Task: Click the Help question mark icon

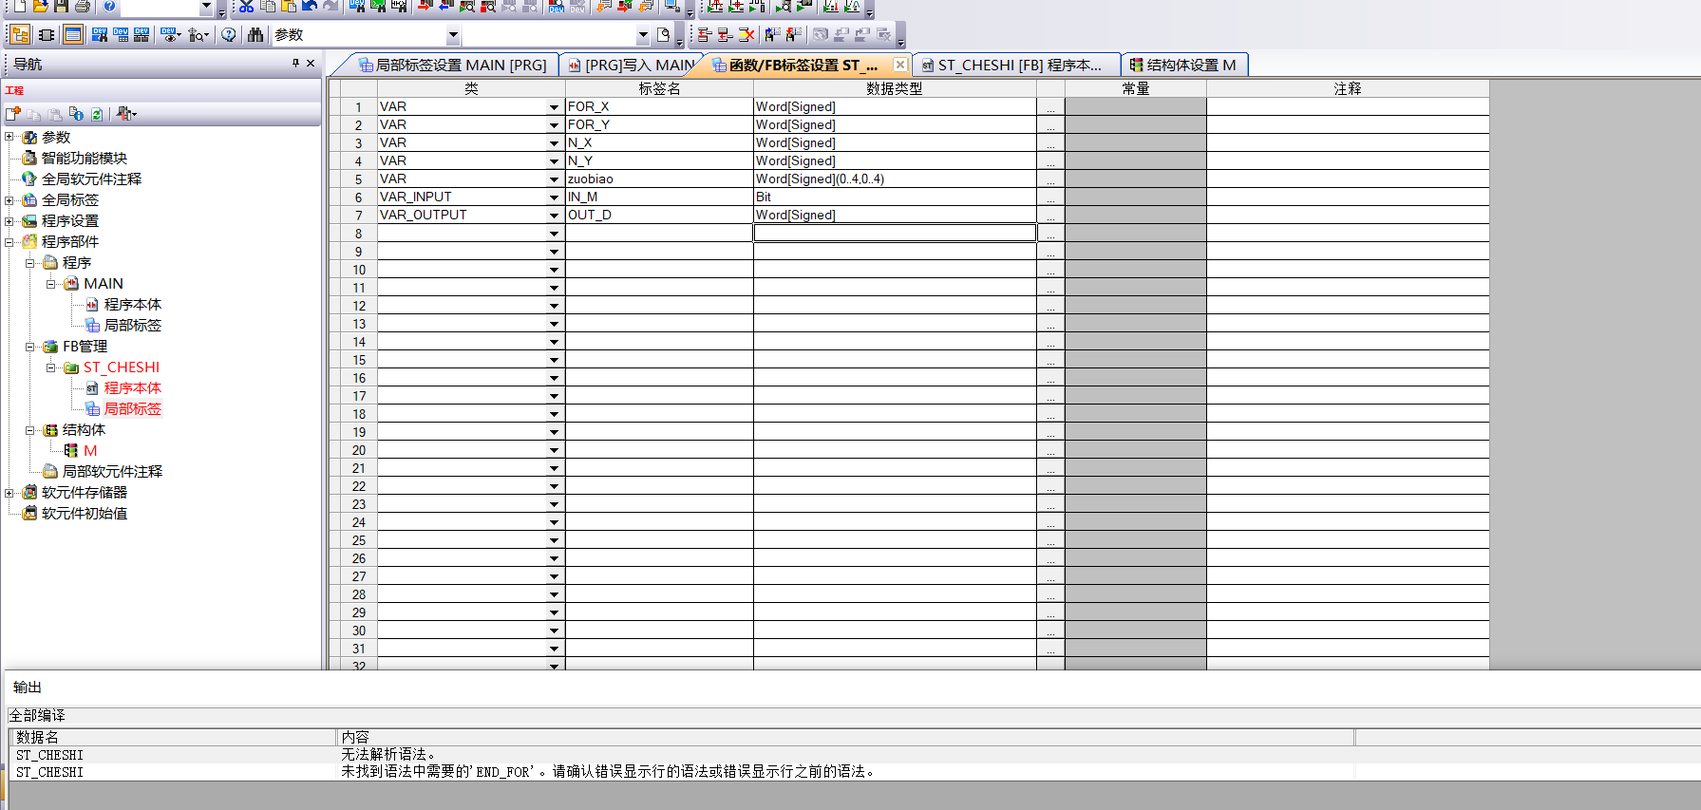Action: 229,35
